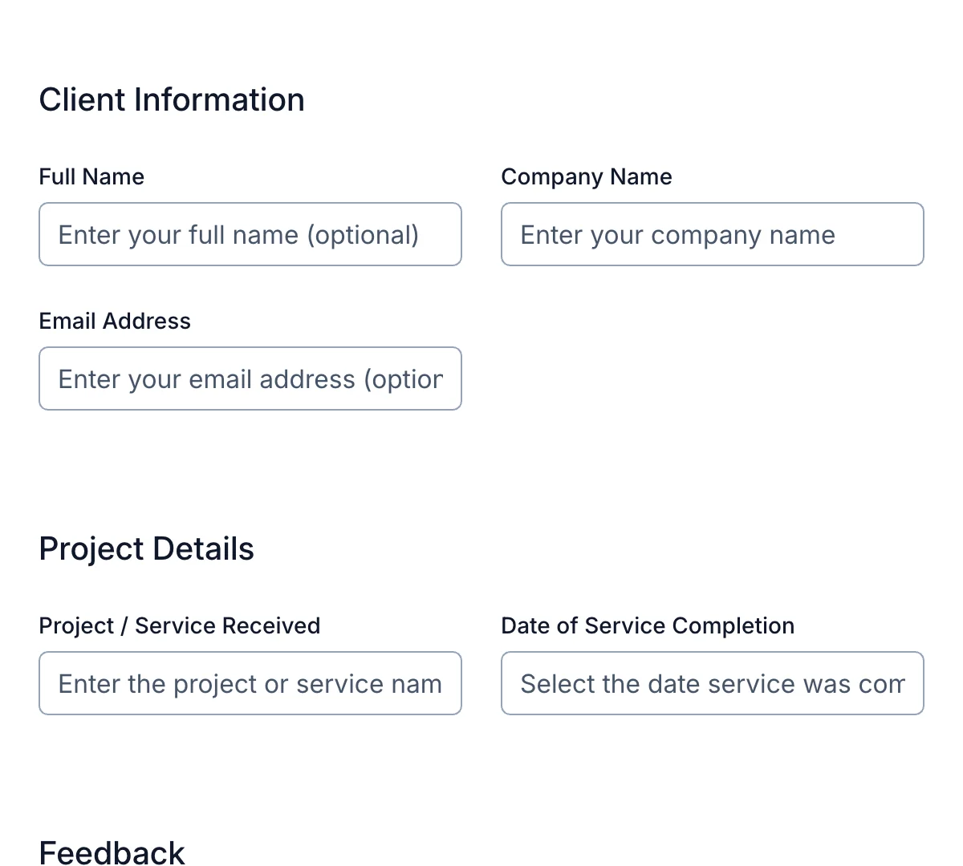
Task: Select the email address placeholder text
Action: click(x=249, y=378)
